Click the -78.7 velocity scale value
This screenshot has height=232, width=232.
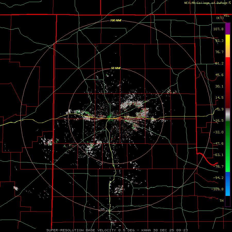pyautogui.click(x=218, y=167)
